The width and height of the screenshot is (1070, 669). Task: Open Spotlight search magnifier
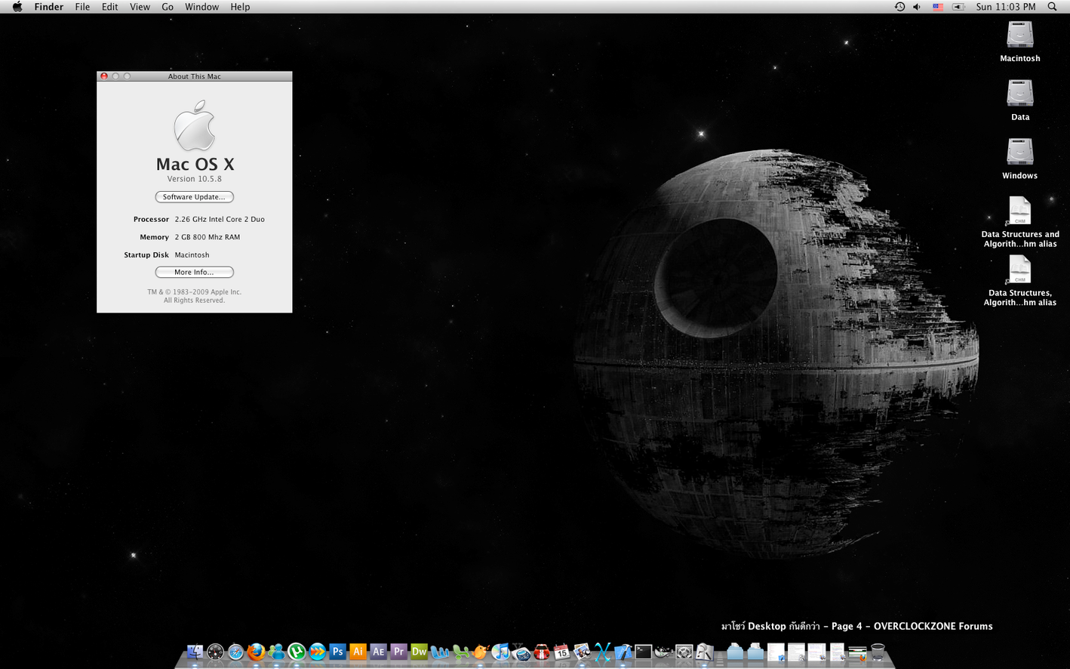pyautogui.click(x=1052, y=7)
